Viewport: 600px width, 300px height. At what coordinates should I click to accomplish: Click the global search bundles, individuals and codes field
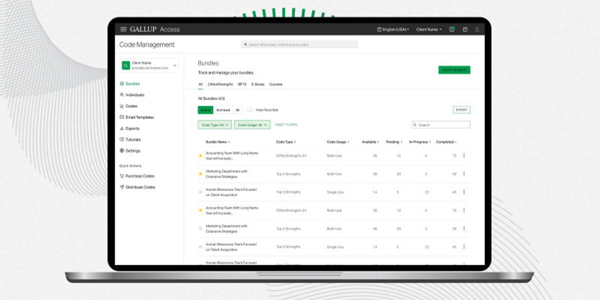299,44
